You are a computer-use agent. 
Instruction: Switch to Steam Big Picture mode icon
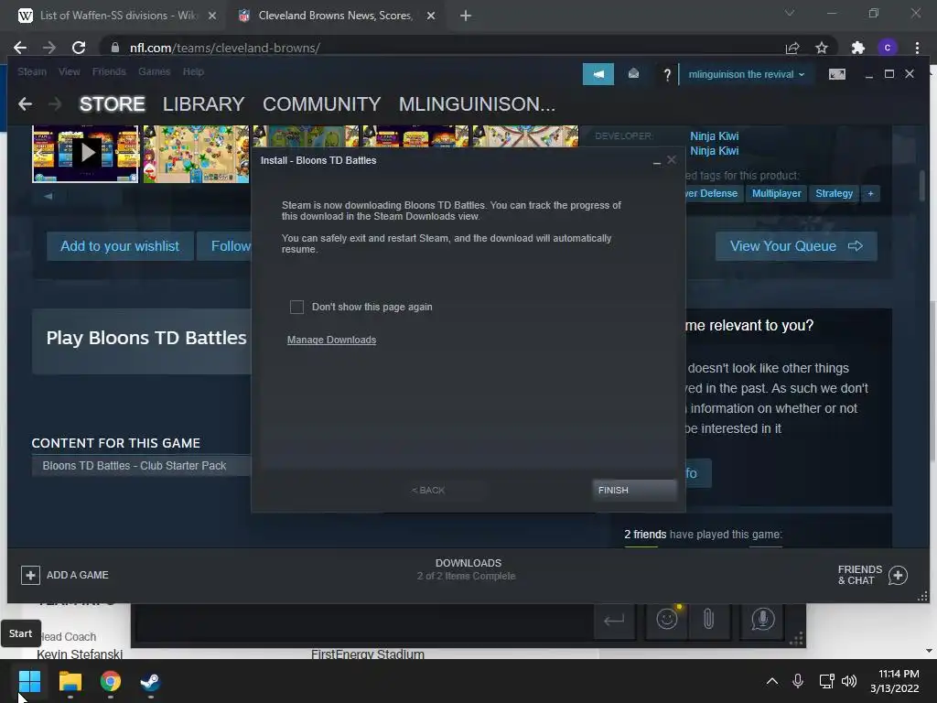point(836,74)
